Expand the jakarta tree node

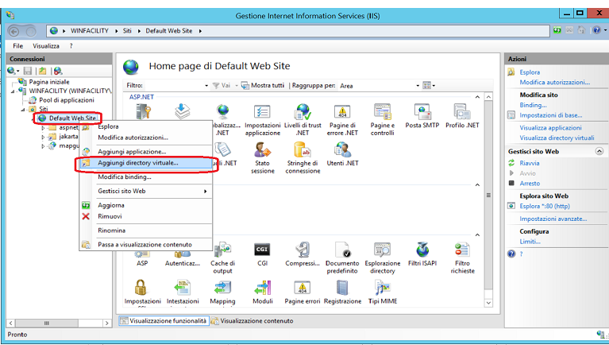click(x=43, y=137)
